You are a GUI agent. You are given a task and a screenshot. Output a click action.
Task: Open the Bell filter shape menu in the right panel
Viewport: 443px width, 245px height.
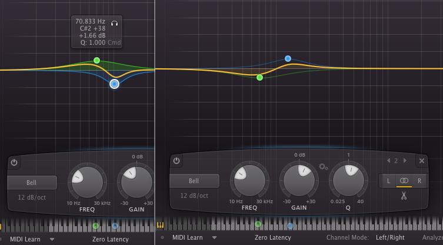pos(194,181)
